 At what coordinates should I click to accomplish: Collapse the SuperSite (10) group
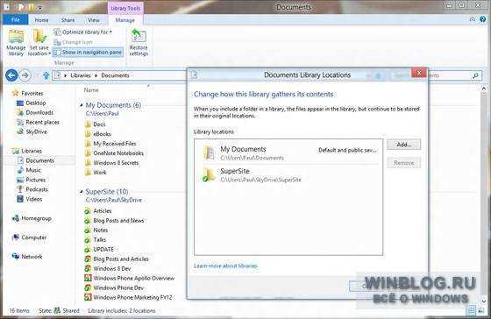tap(82, 192)
